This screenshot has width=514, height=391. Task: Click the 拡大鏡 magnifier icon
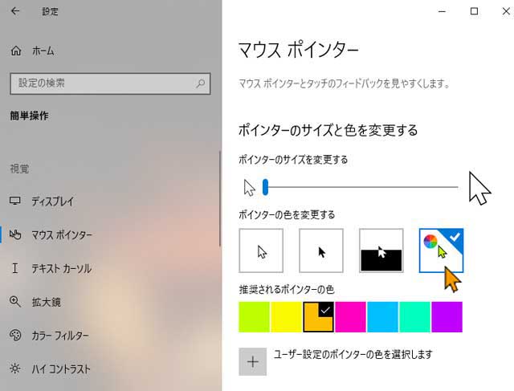click(15, 302)
